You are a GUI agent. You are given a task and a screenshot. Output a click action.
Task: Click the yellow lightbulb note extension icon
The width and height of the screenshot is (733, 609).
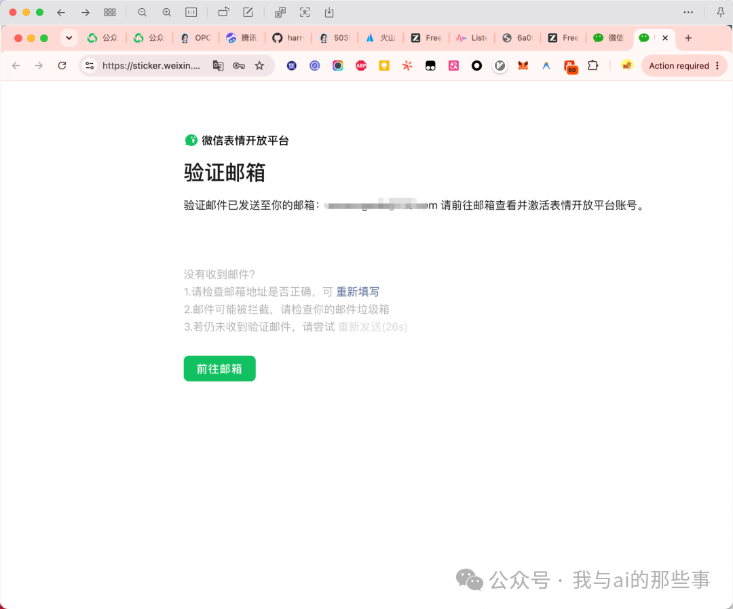(384, 65)
